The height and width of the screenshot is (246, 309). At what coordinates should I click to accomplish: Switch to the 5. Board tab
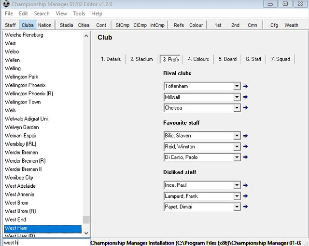pyautogui.click(x=227, y=59)
